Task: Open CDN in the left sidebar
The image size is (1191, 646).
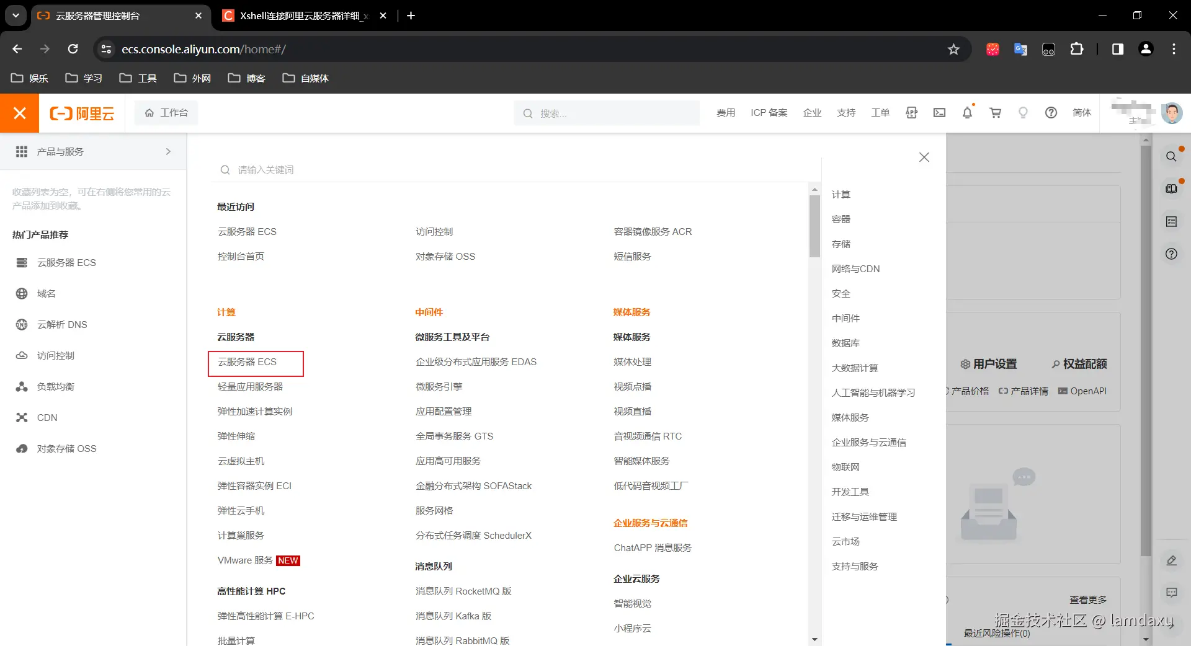Action: point(47,417)
